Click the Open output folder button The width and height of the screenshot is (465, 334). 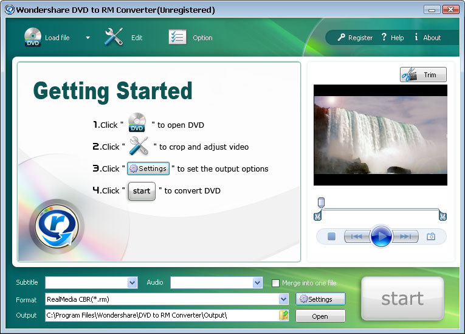click(320, 316)
